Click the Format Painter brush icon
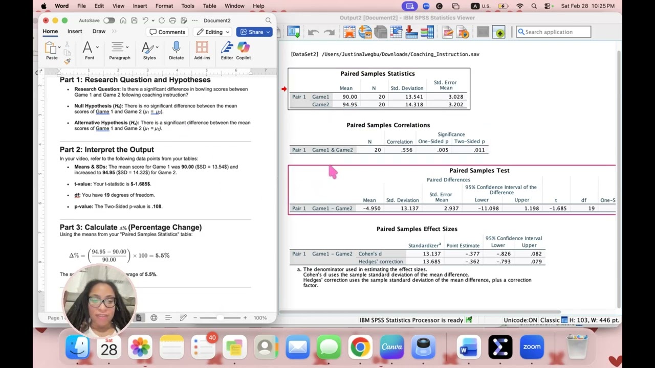This screenshot has width=655, height=368. [67, 61]
